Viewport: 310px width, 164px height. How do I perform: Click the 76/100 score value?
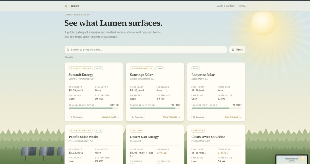[237, 105]
